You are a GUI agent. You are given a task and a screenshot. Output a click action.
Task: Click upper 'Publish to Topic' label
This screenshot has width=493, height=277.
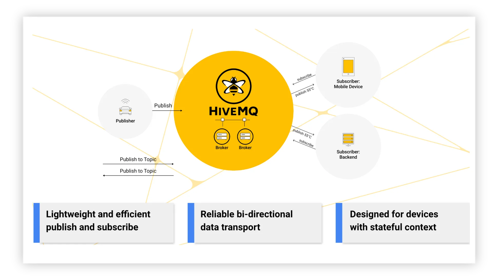tap(138, 159)
